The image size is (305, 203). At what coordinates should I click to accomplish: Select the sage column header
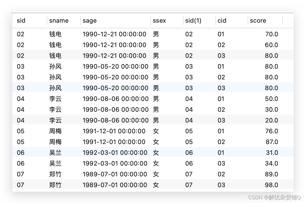pyautogui.click(x=89, y=21)
